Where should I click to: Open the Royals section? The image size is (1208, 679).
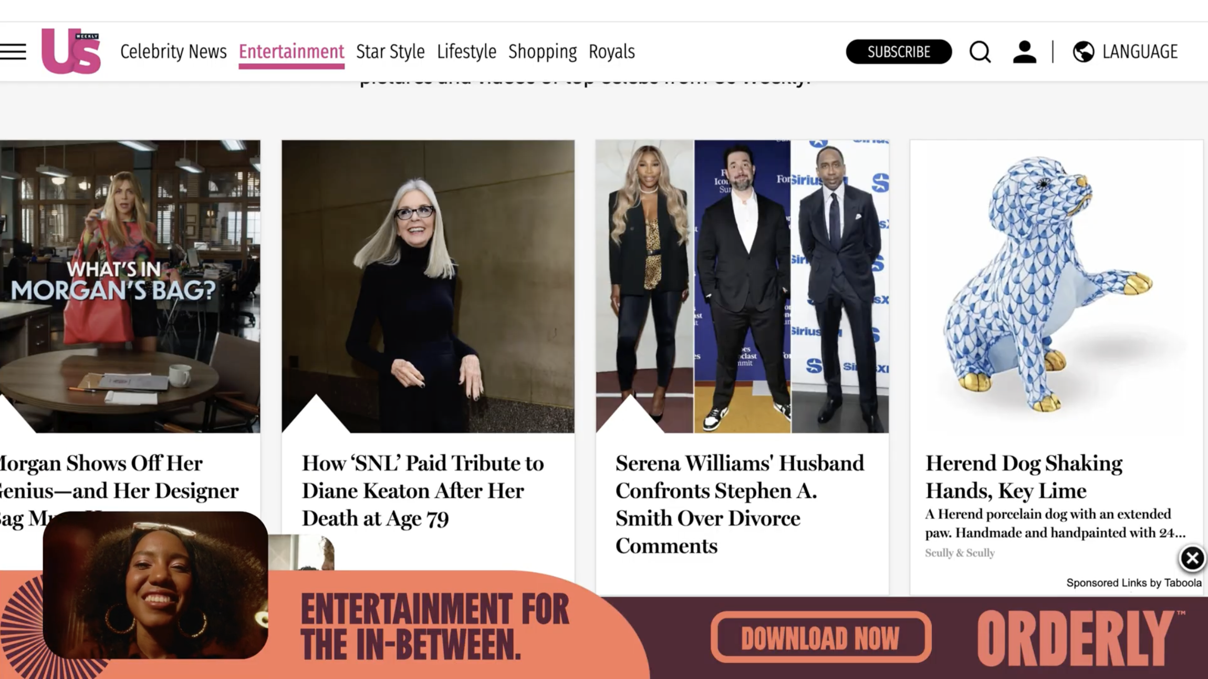coord(611,52)
